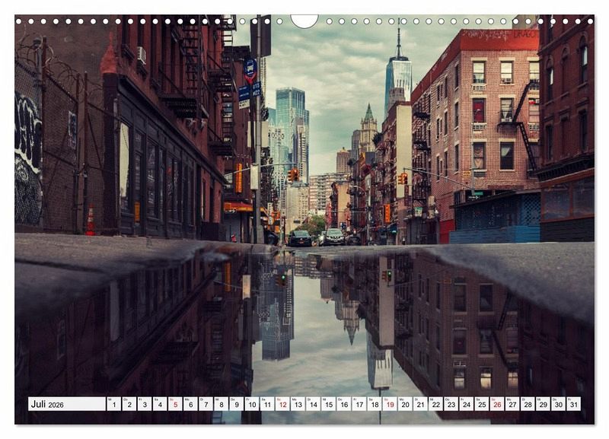Select day 1 in the calendar strip
The height and width of the screenshot is (439, 609).
(x=113, y=404)
